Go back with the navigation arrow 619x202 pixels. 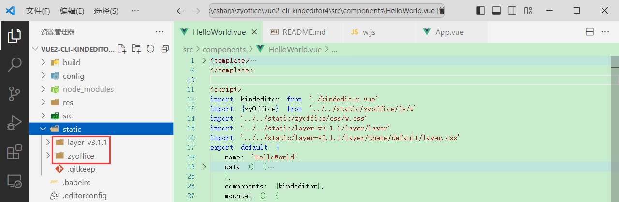click(x=180, y=11)
